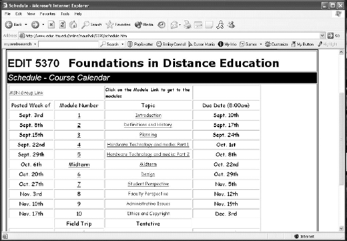Open the File menu
The width and height of the screenshot is (347, 241).
[7, 14]
